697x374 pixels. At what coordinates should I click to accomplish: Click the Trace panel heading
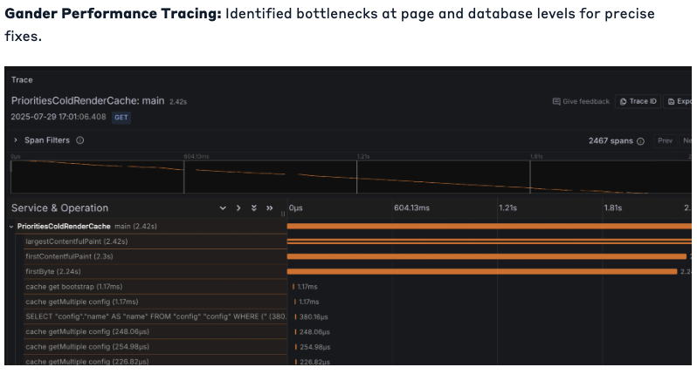pyautogui.click(x=22, y=80)
